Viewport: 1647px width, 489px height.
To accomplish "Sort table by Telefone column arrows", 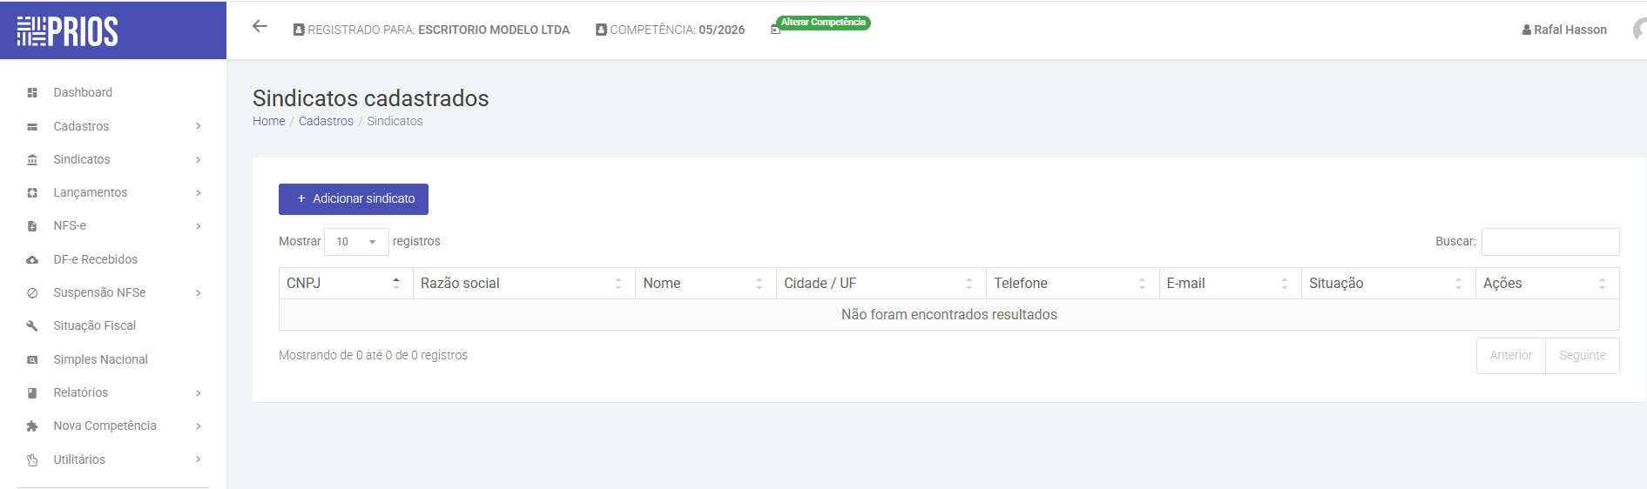I will click(x=1142, y=283).
